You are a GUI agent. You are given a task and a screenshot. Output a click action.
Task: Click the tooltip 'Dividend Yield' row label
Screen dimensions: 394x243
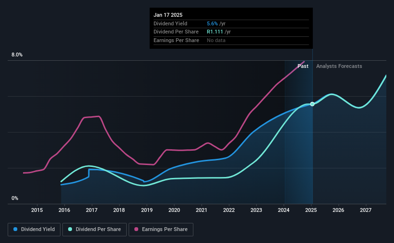pyautogui.click(x=170, y=23)
